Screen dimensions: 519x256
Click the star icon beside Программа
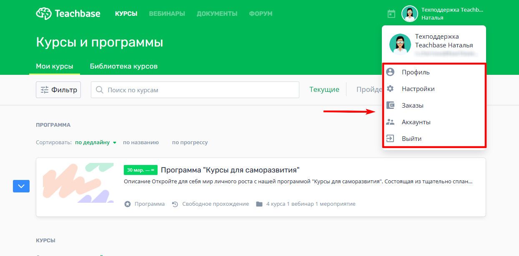[x=128, y=204]
